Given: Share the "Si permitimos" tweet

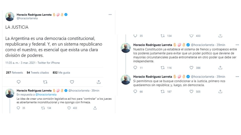Looking at the screenshot, I should tap(220, 91).
